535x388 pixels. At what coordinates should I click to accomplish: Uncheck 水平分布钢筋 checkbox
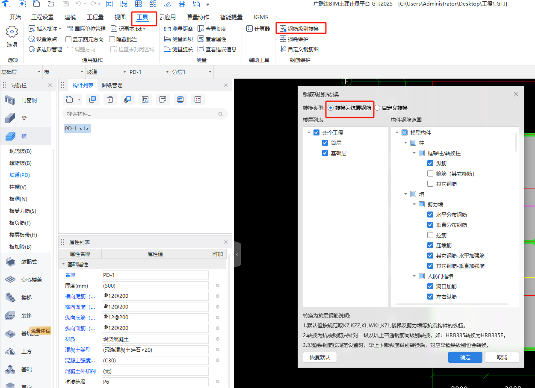pos(430,215)
